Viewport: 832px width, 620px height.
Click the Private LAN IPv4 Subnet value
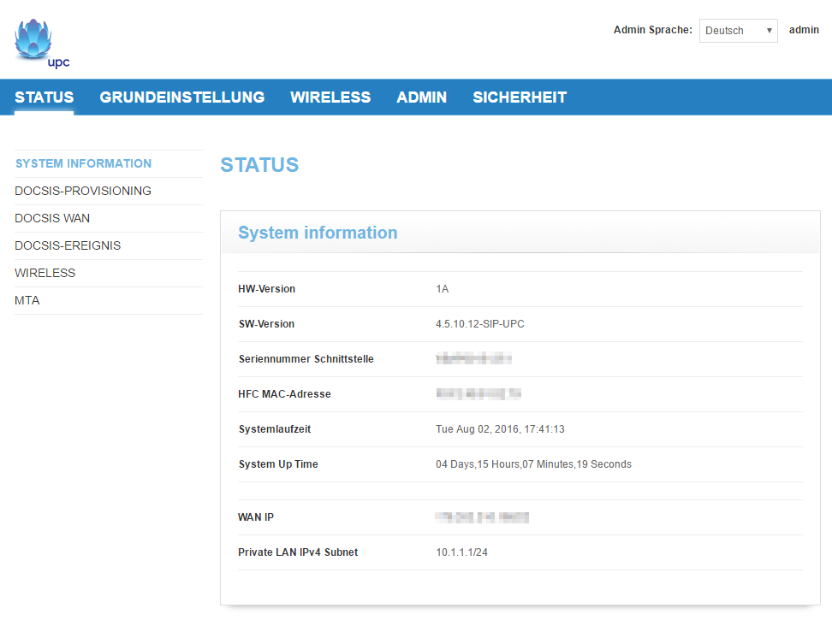tap(461, 552)
